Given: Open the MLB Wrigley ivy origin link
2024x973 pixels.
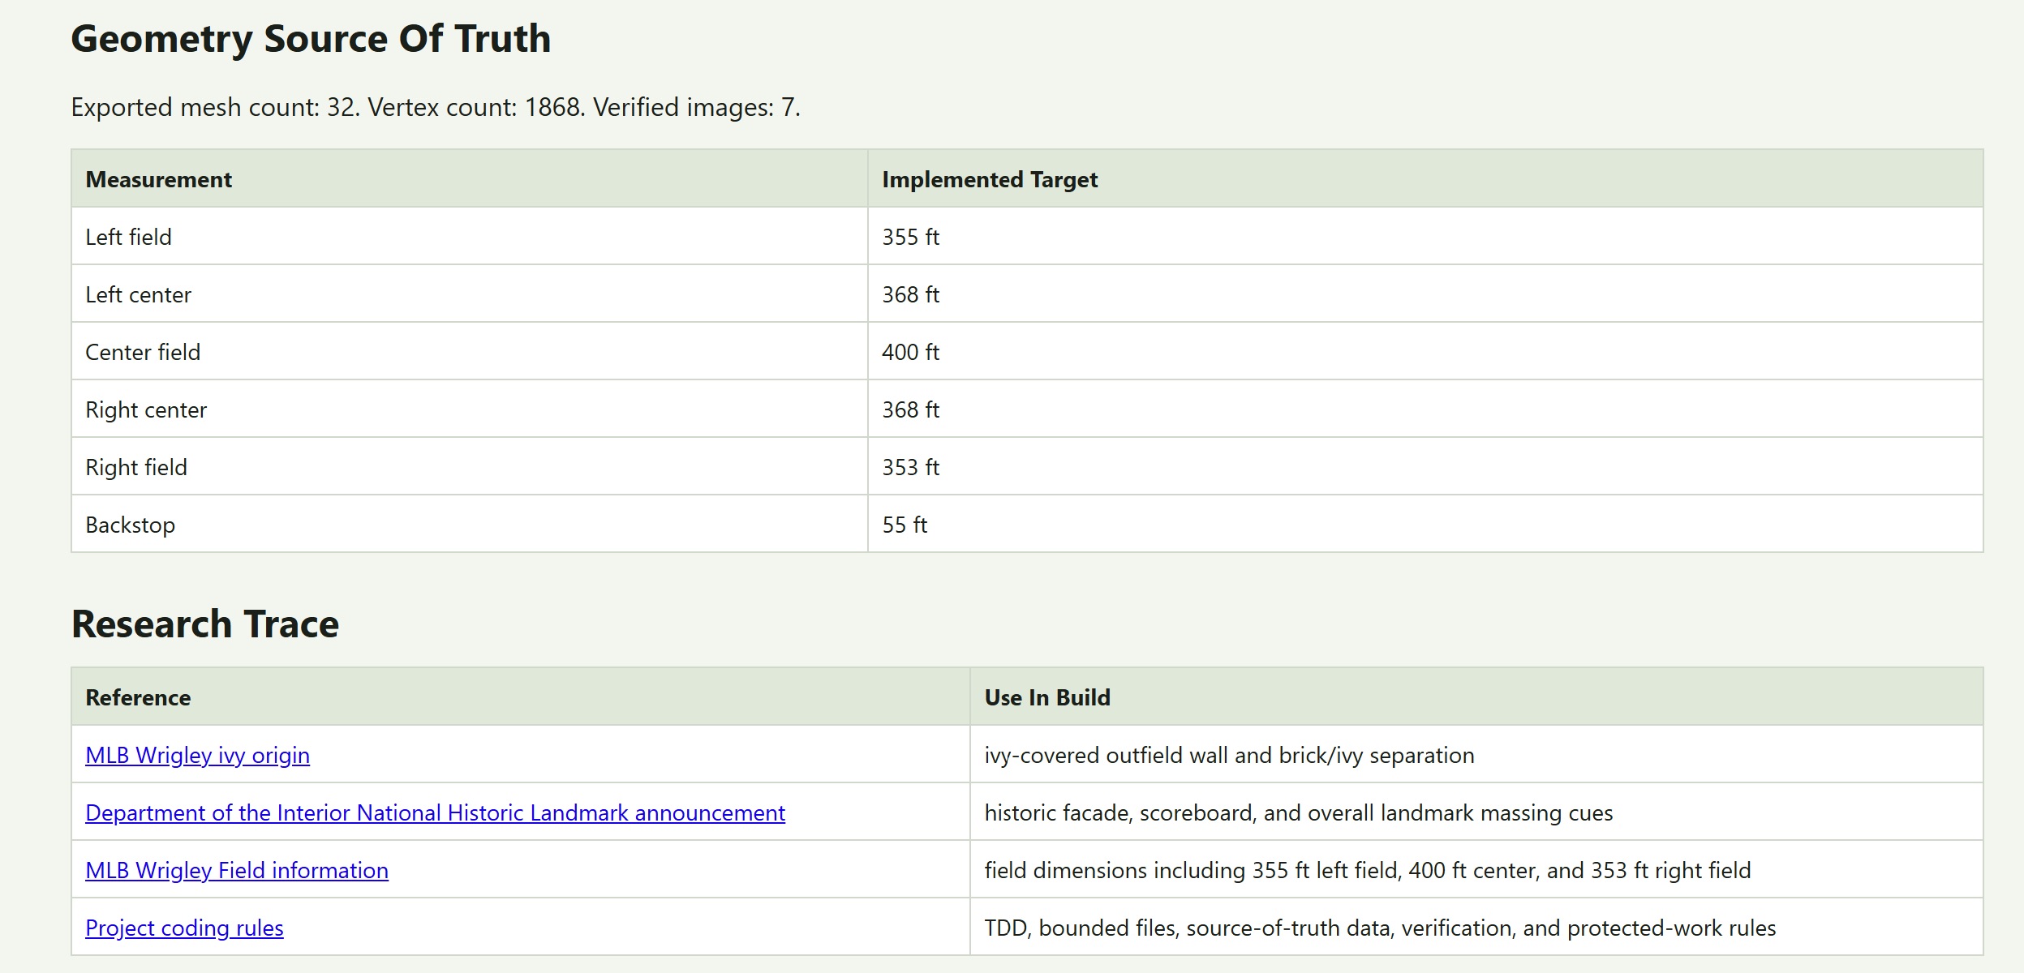Looking at the screenshot, I should 197,755.
